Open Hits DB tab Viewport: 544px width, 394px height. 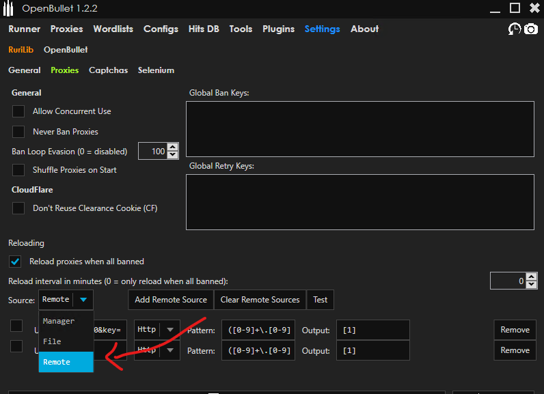click(x=204, y=29)
